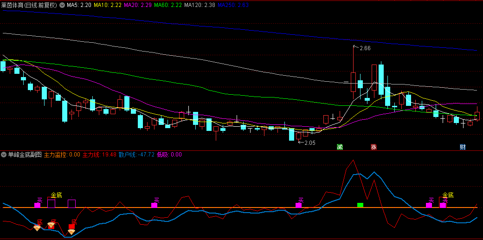Click the red square marker under 底
483x240 pixels.
pyautogui.click(x=71, y=227)
